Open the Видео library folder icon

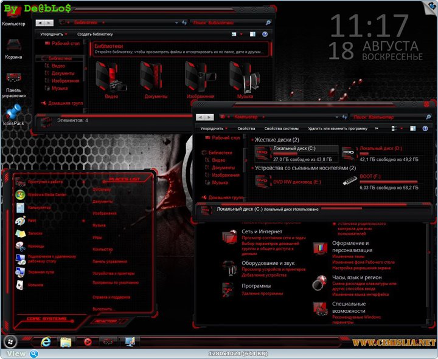click(111, 76)
